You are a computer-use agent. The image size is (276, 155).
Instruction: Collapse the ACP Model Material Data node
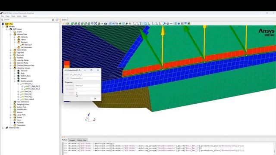pyautogui.click(x=10, y=34)
